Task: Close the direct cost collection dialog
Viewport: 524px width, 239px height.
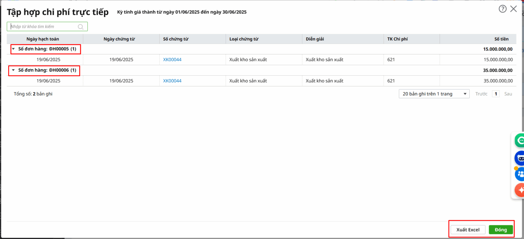Action: click(514, 9)
